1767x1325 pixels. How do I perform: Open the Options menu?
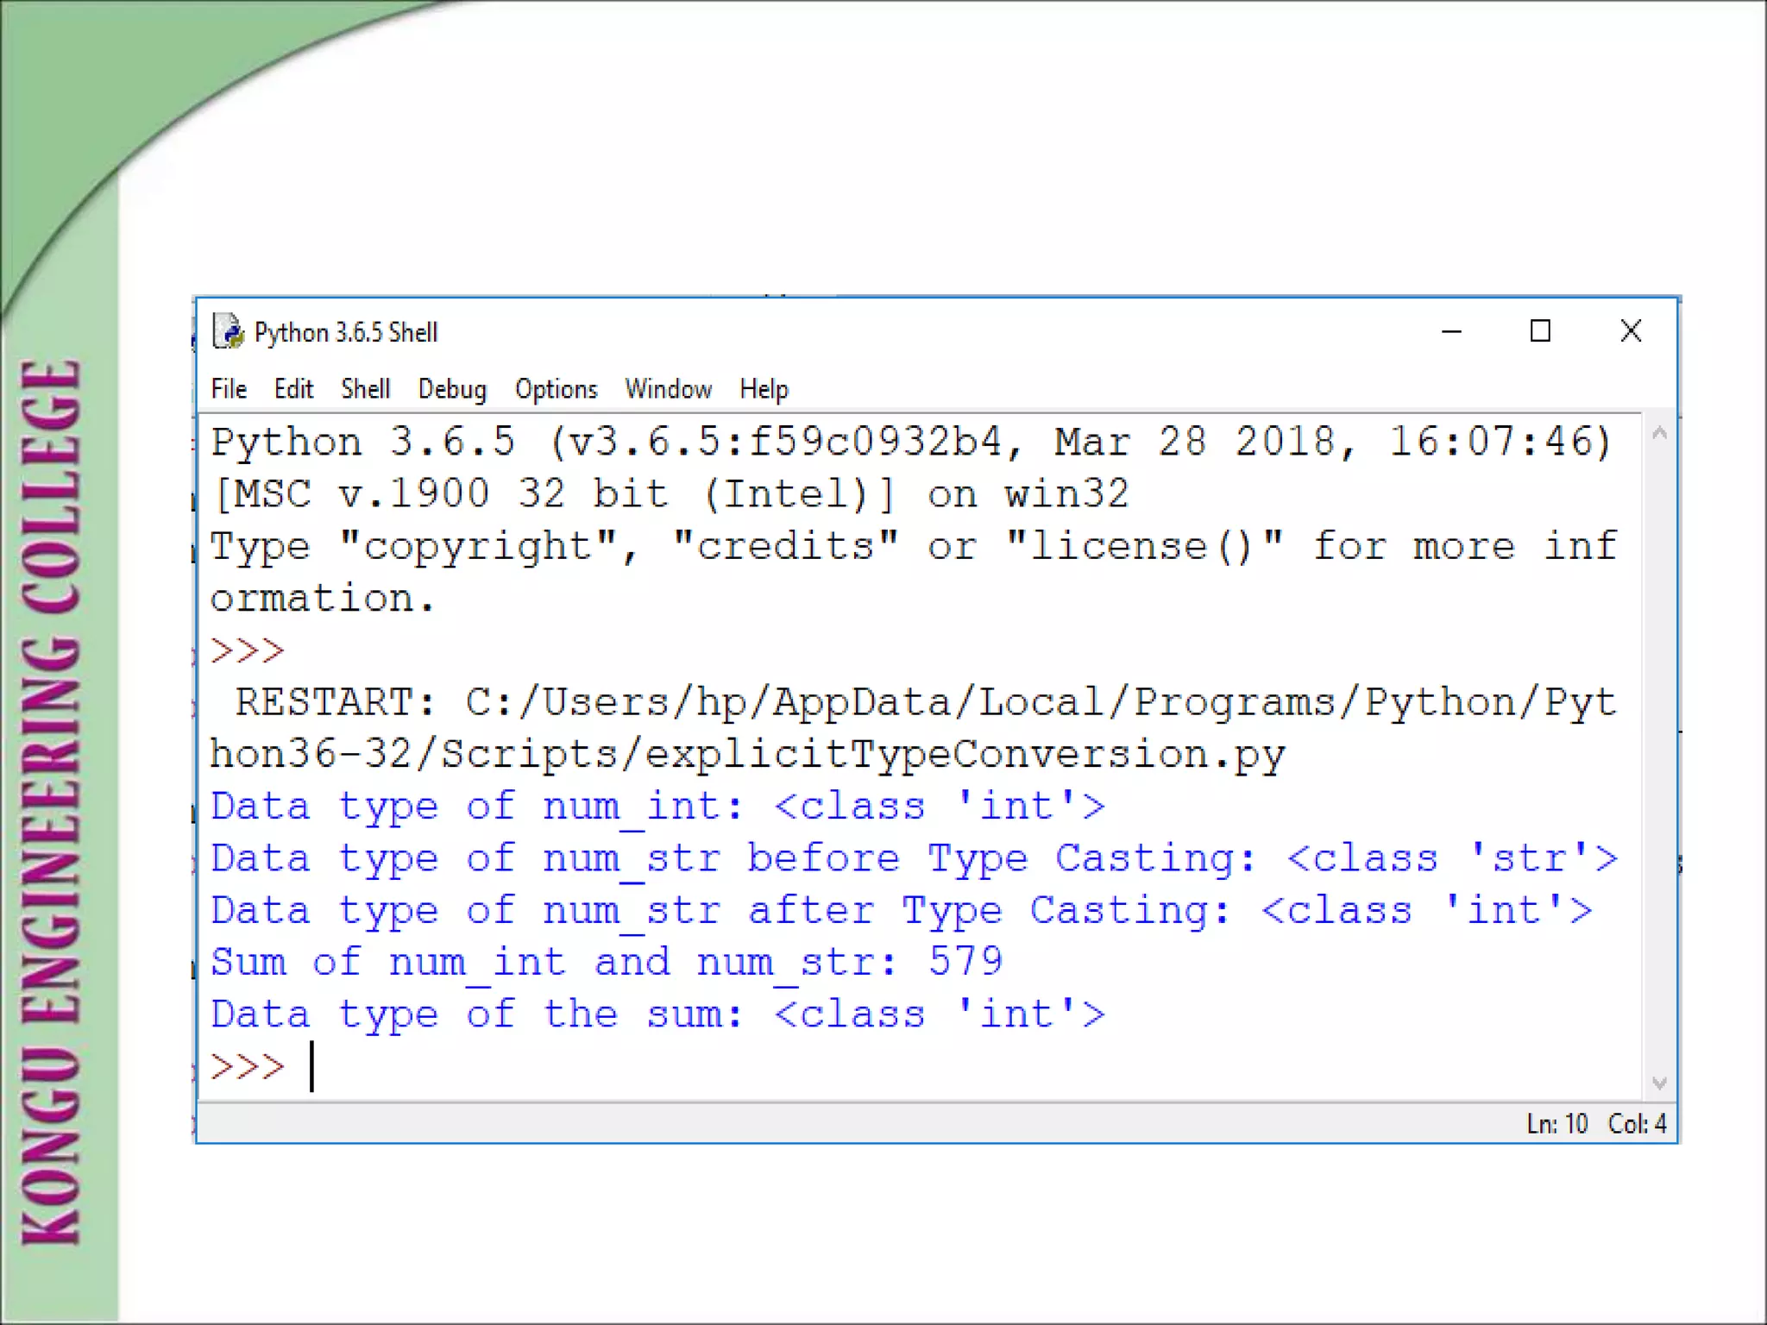557,389
